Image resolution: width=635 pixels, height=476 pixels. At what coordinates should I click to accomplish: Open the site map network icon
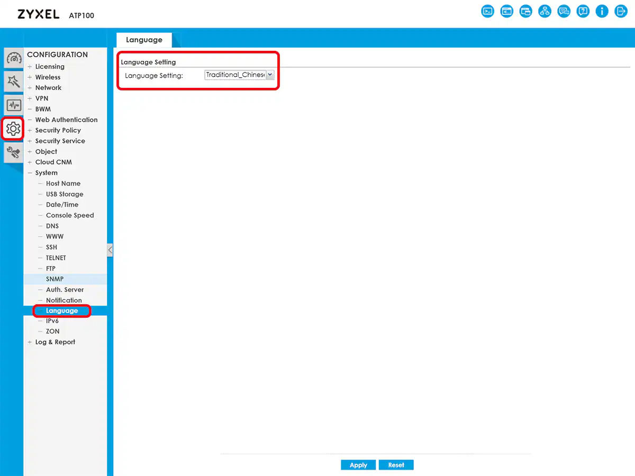pyautogui.click(x=545, y=11)
